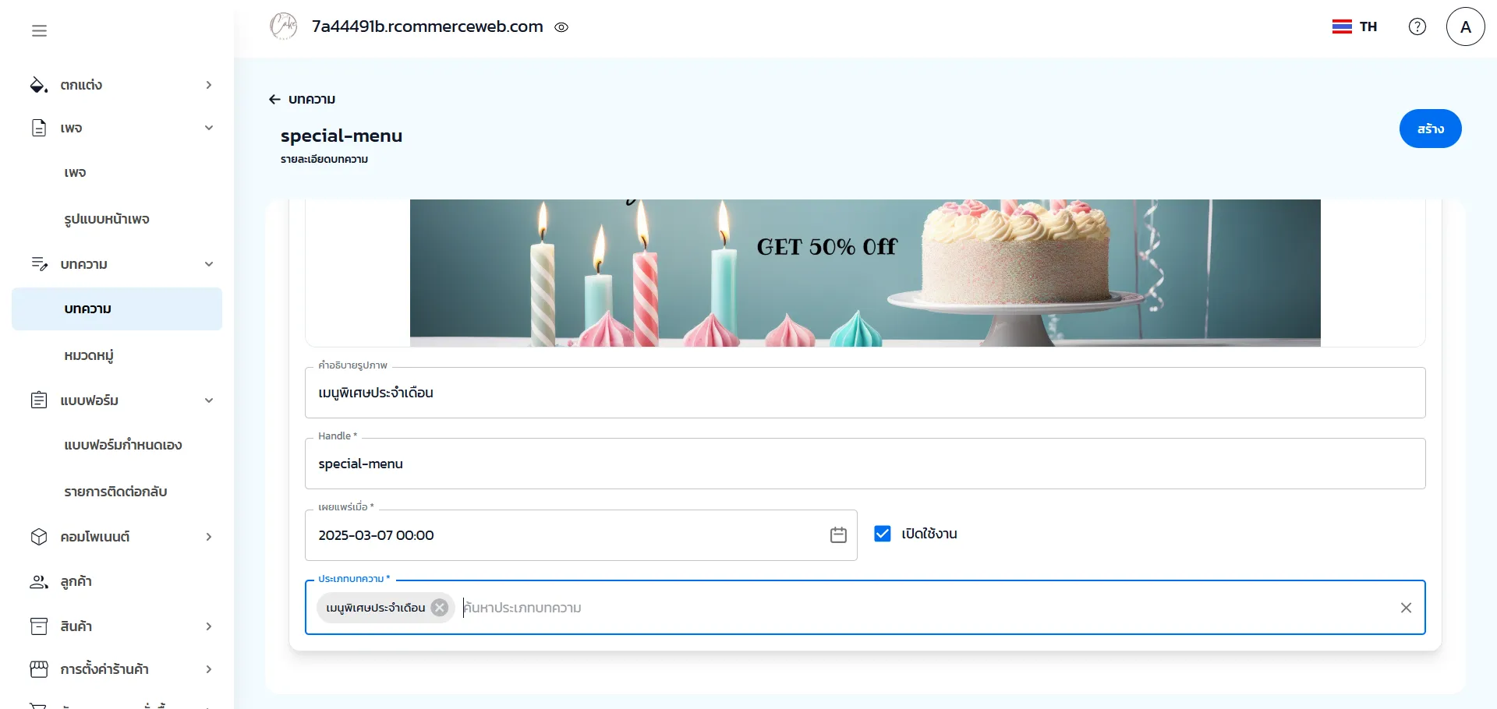The height and width of the screenshot is (709, 1497).
Task: Preview site via the eye icon
Action: (561, 27)
